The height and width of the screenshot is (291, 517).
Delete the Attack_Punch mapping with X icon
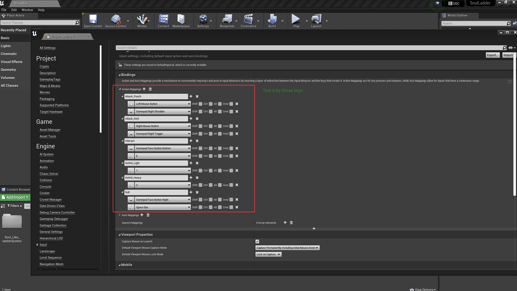[197, 96]
